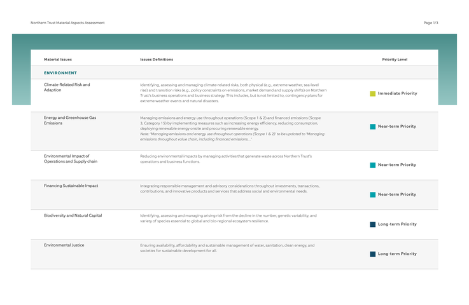Click 'Energy and Greenhouse Gas Emissions' issue name
This screenshot has width=469, height=305.
click(70, 120)
